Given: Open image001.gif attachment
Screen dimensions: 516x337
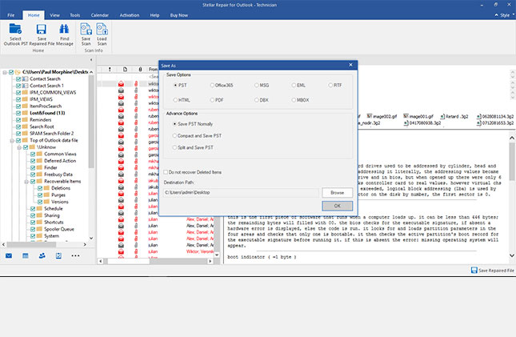Looking at the screenshot, I should 418,116.
